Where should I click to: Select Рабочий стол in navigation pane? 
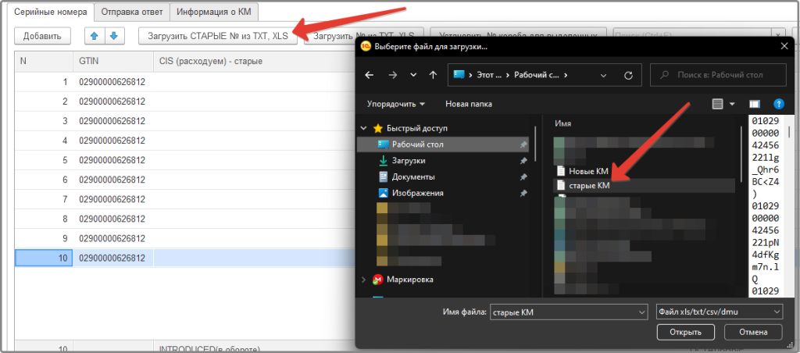click(x=444, y=144)
